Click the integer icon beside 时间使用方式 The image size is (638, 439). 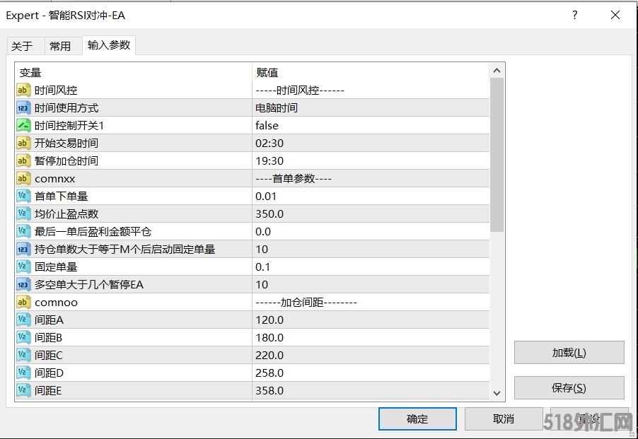point(23,108)
